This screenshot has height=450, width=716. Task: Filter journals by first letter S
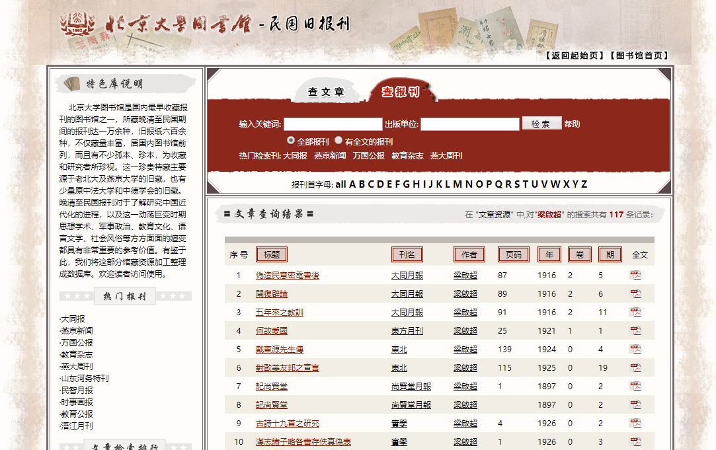pos(517,184)
